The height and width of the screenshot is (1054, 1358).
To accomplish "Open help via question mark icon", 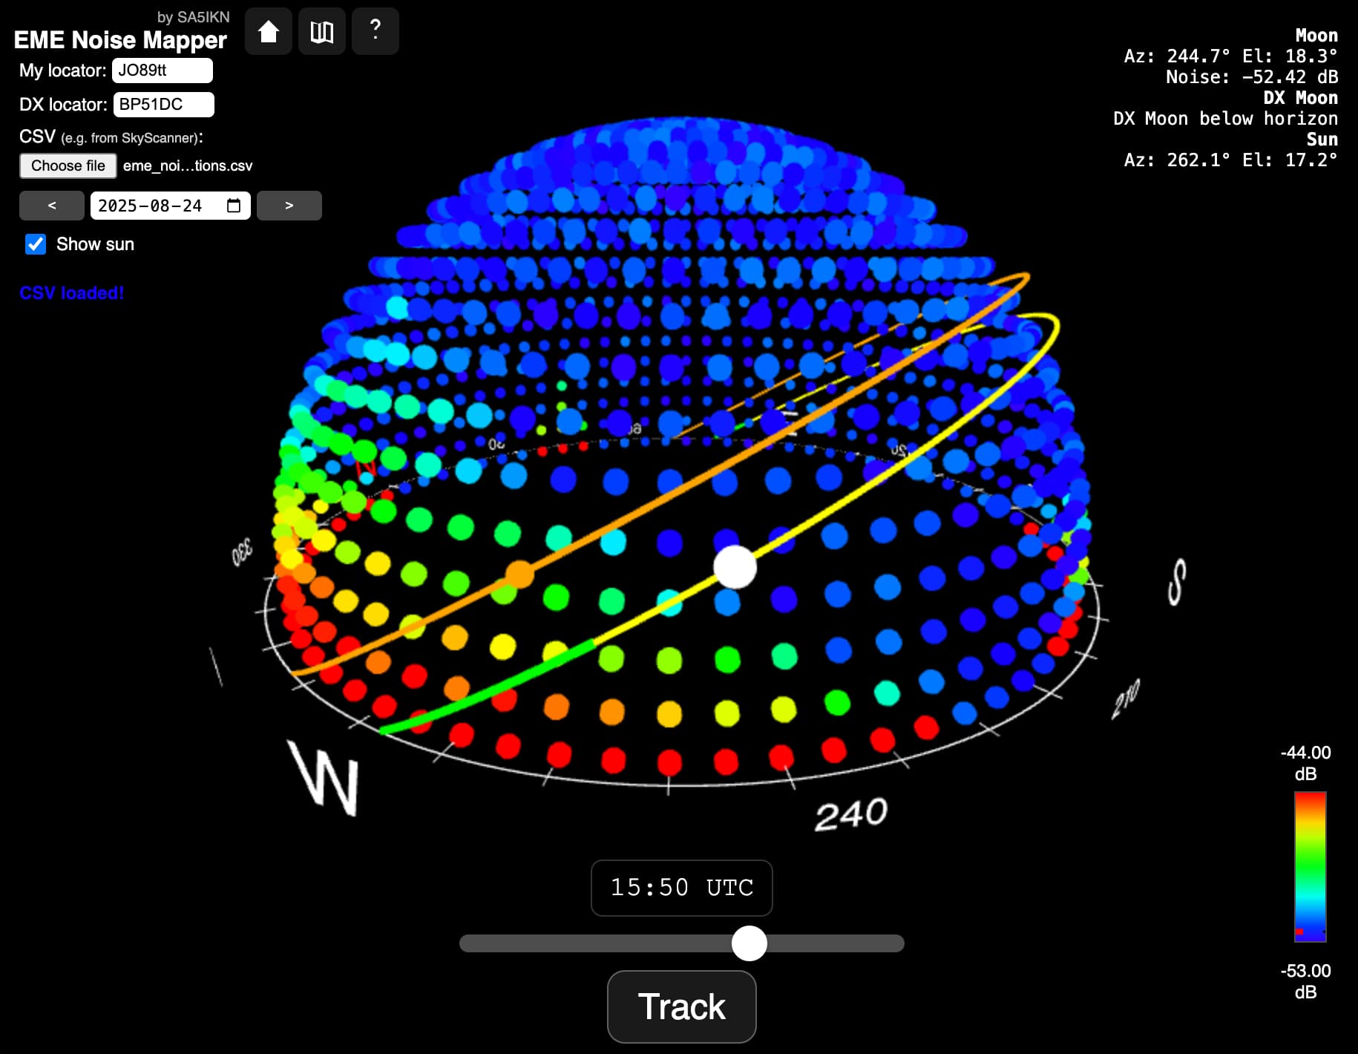I will (x=375, y=32).
